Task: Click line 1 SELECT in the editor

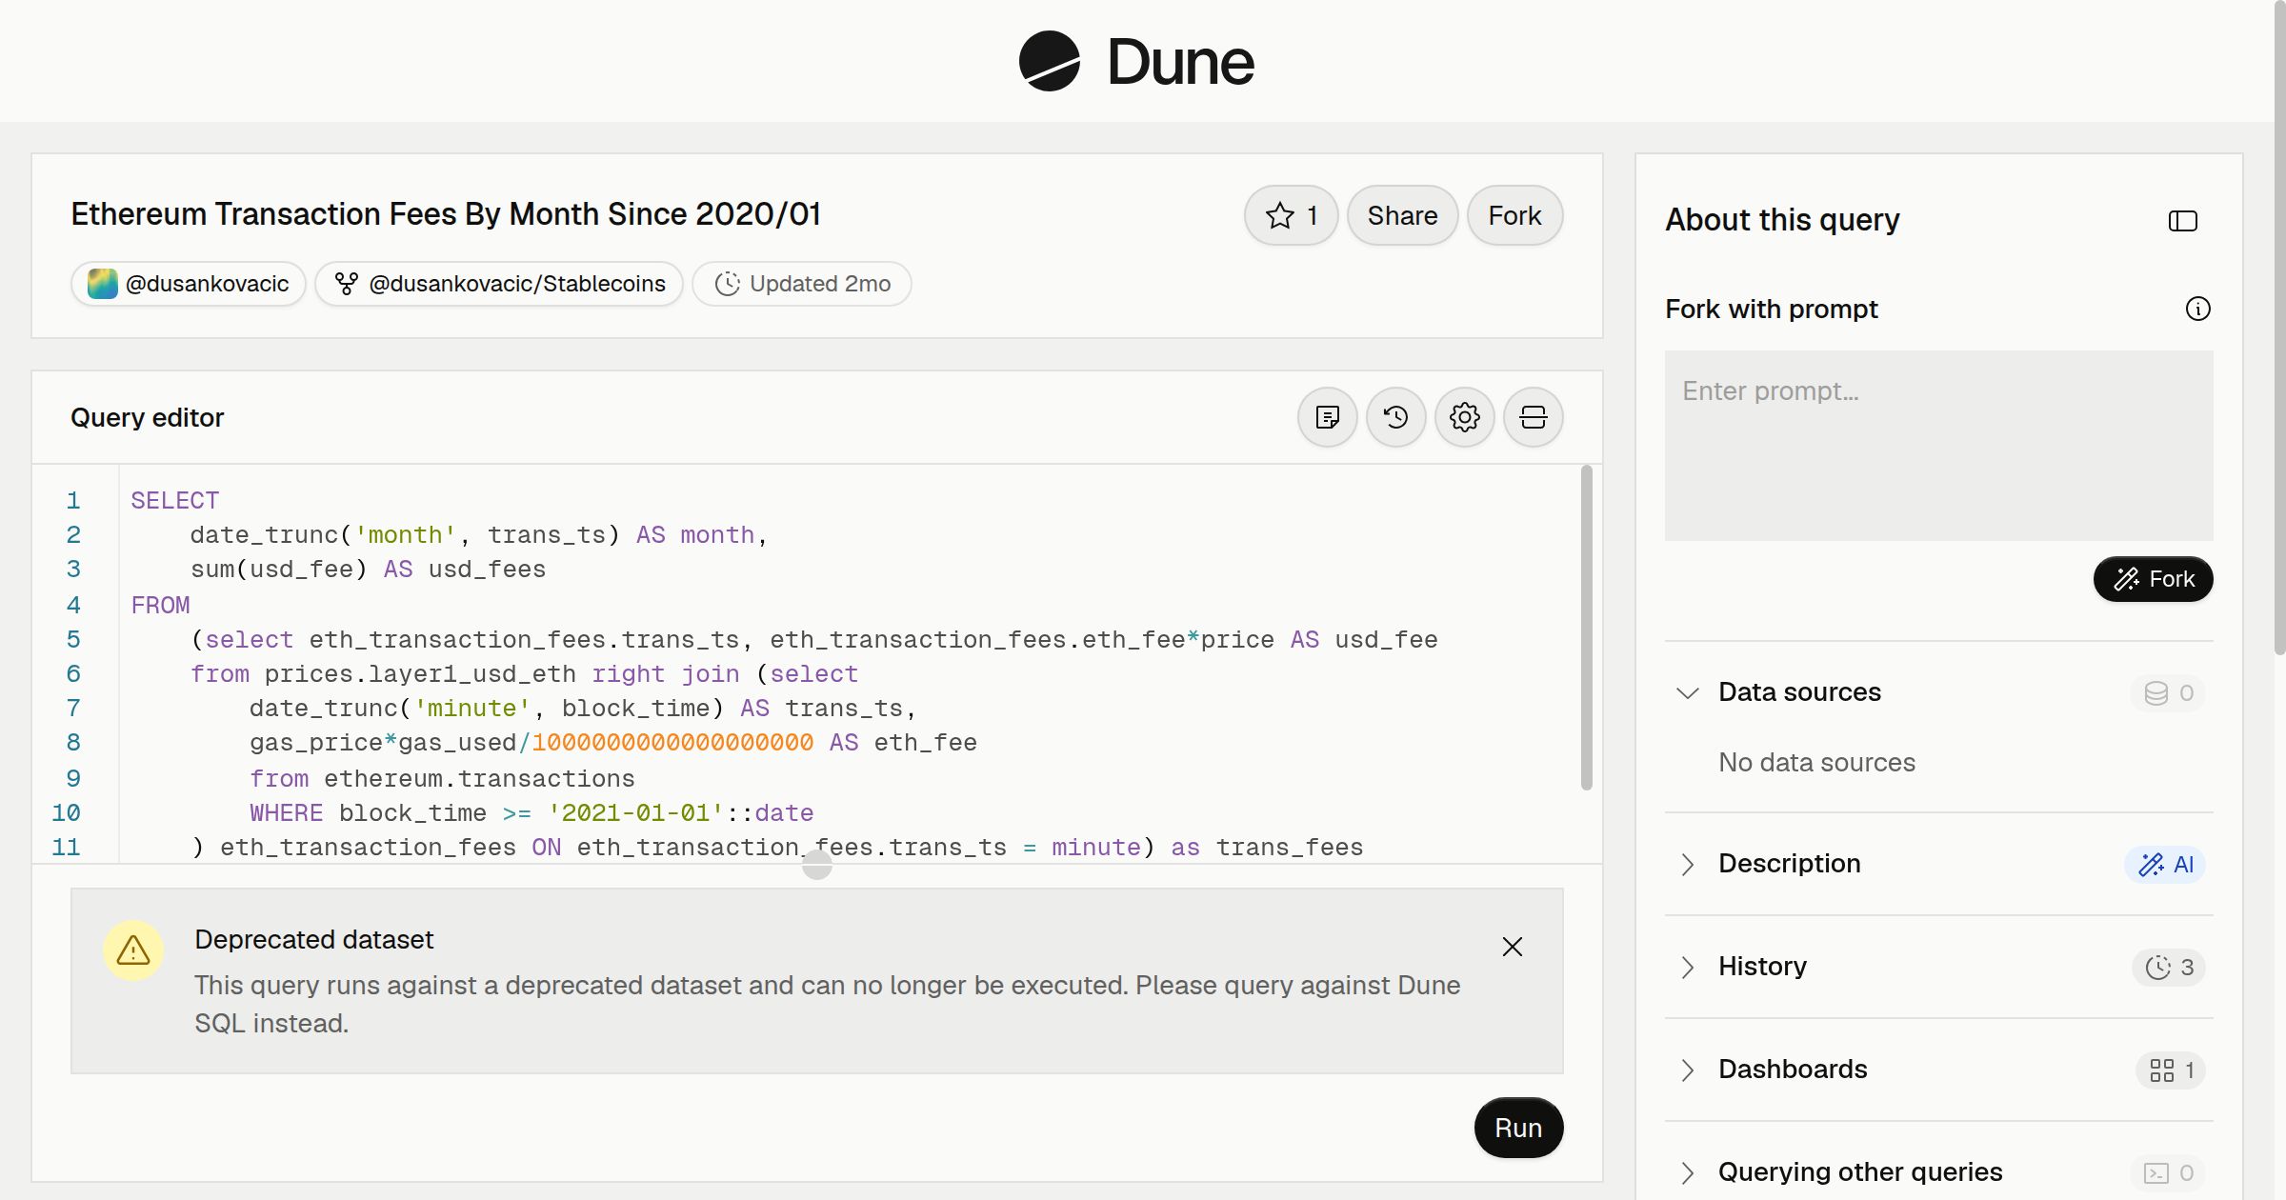Action: [x=175, y=500]
